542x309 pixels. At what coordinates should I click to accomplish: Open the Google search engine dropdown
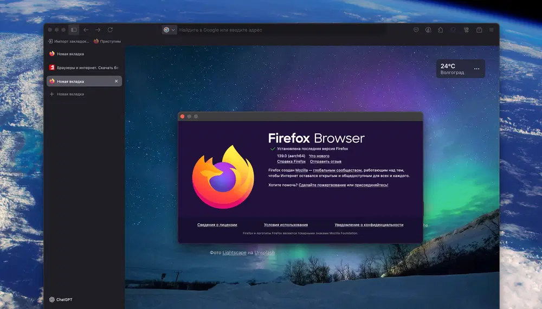(169, 30)
